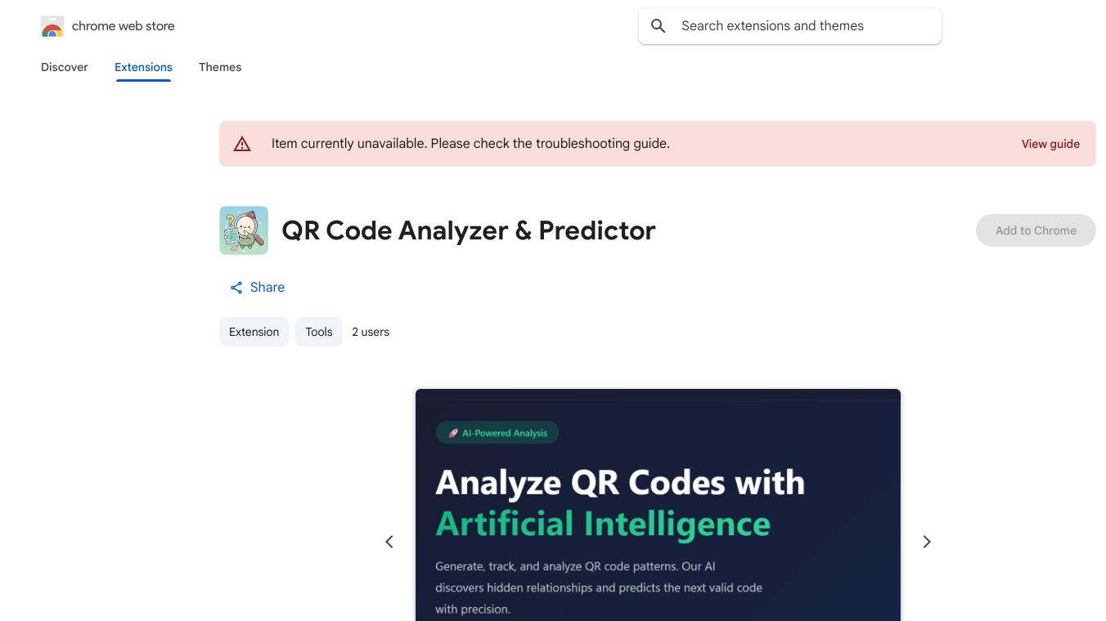Collapse back to the previous carousel slide

pos(389,541)
